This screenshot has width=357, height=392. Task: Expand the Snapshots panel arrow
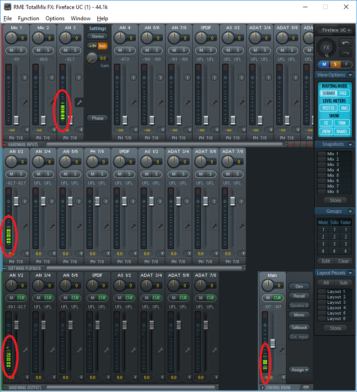click(350, 144)
